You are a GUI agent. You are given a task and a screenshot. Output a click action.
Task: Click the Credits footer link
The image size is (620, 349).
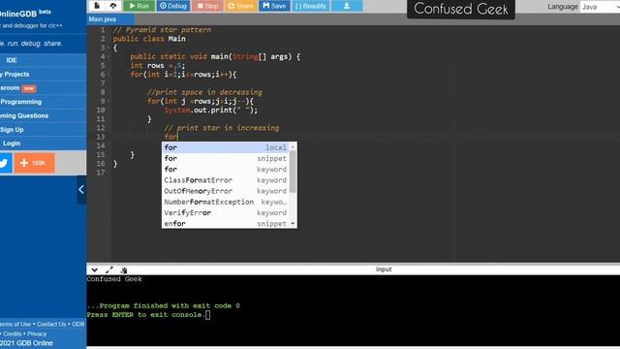12,333
